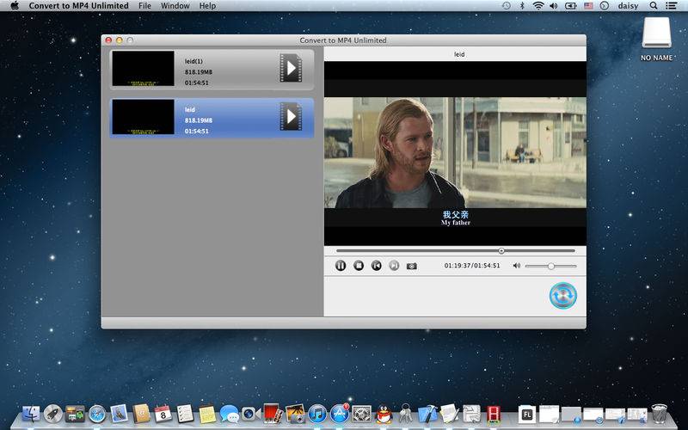The image size is (688, 430).
Task: Click the battery status icon
Action: [570, 6]
